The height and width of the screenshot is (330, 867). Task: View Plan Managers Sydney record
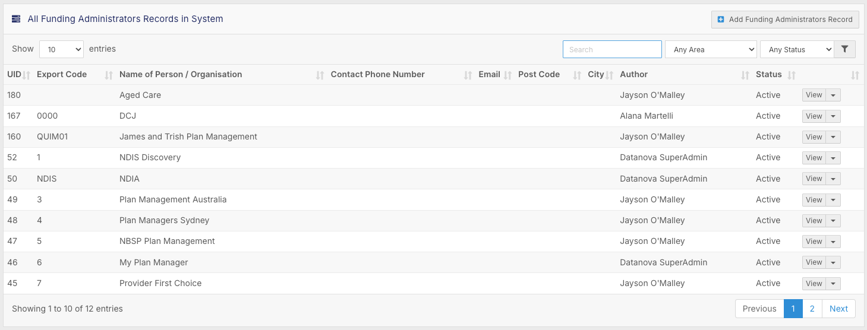pos(814,221)
